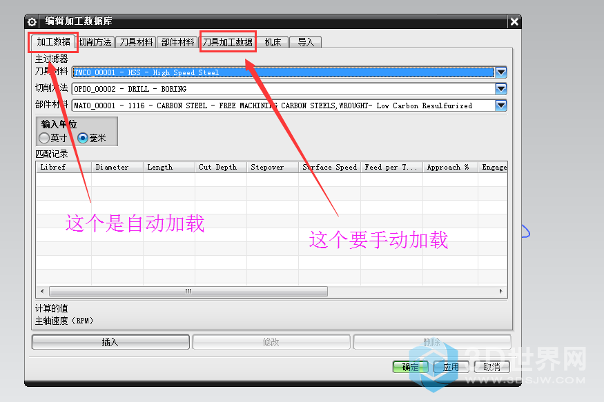
Task: Click the gear icon in title bar
Action: (x=32, y=21)
